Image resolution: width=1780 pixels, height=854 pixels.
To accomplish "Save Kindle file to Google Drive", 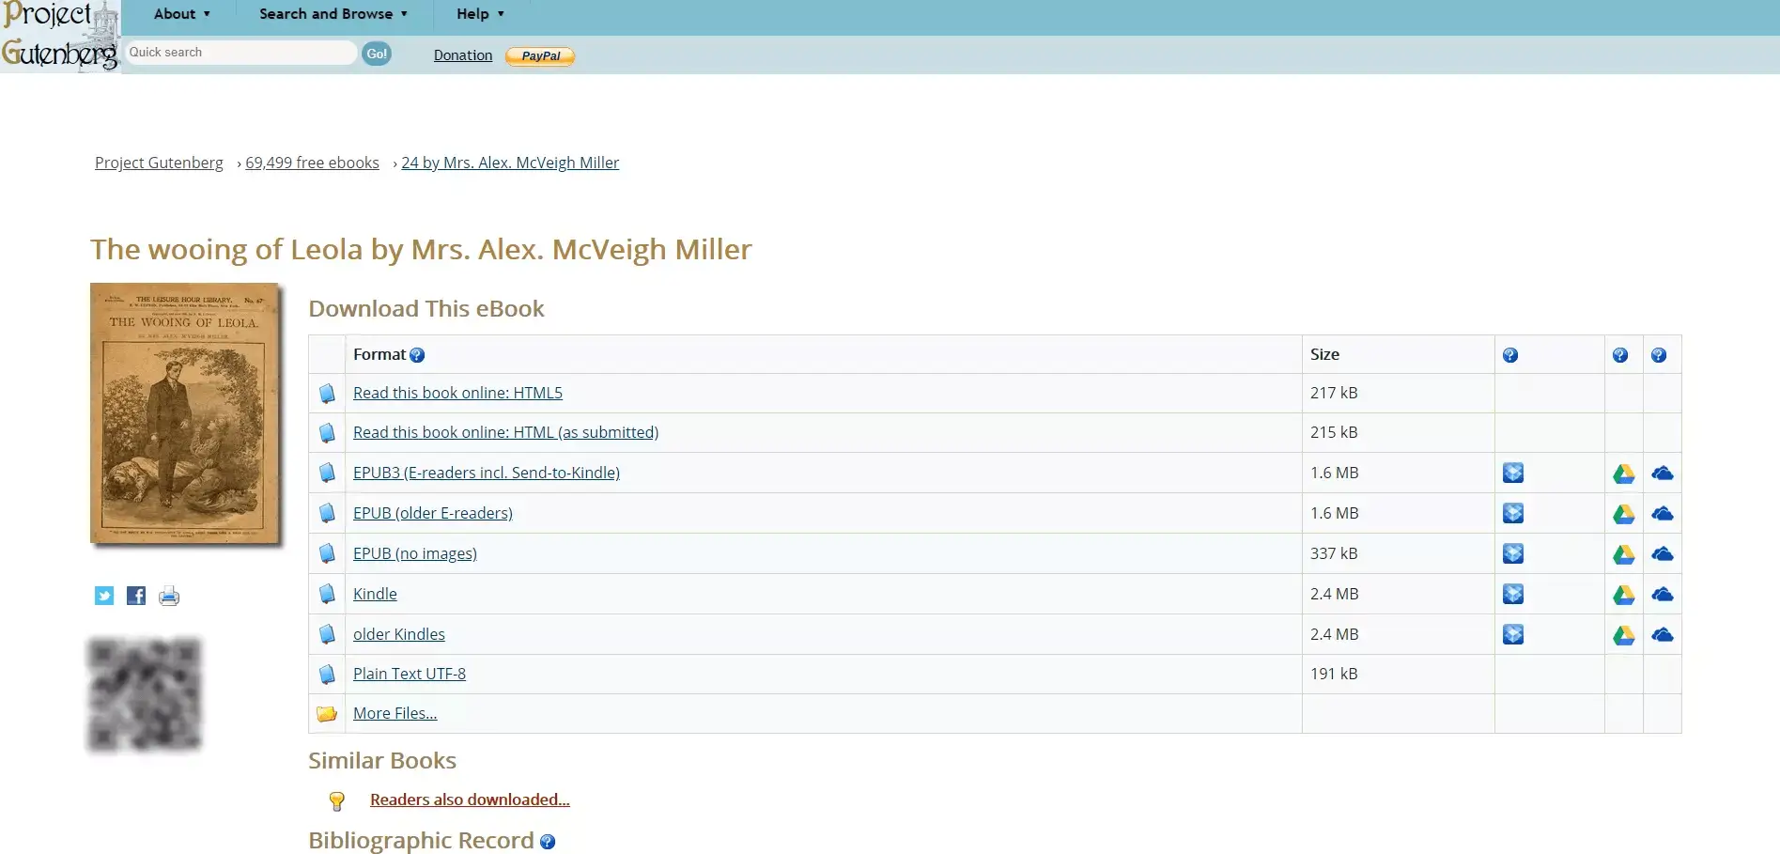I will (x=1623, y=595).
